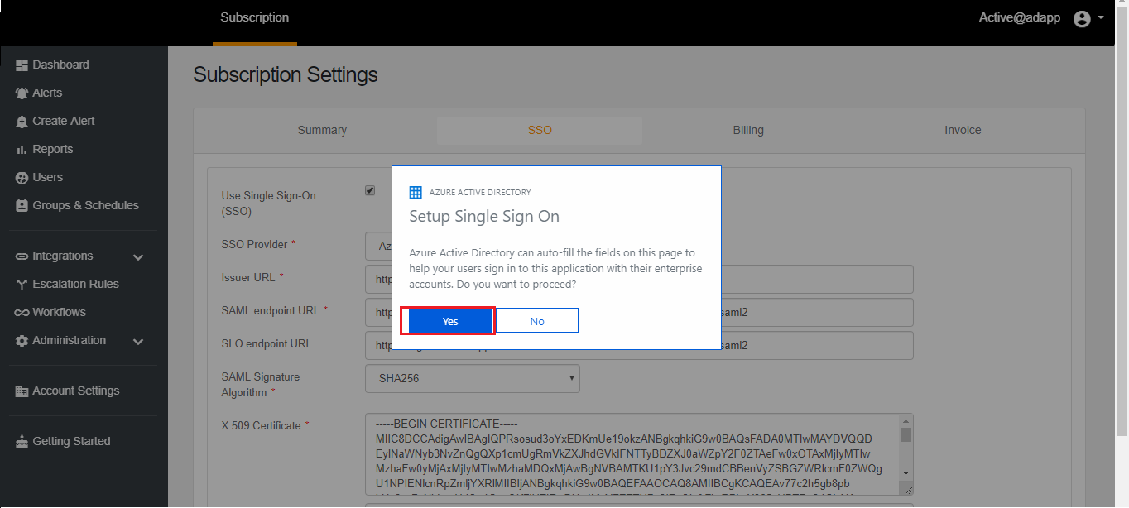Click the Escalation Rules fork icon

click(22, 285)
